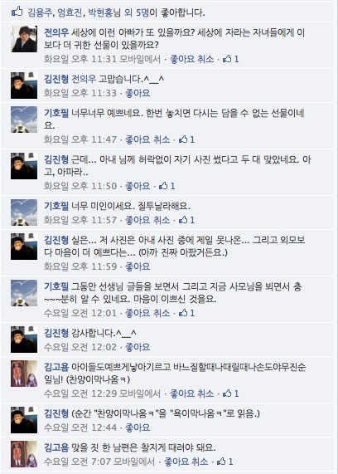Click like count icon on 김고용's 12:29 comment
Image resolution: width=338 pixels, height=474 pixels.
click(230, 393)
